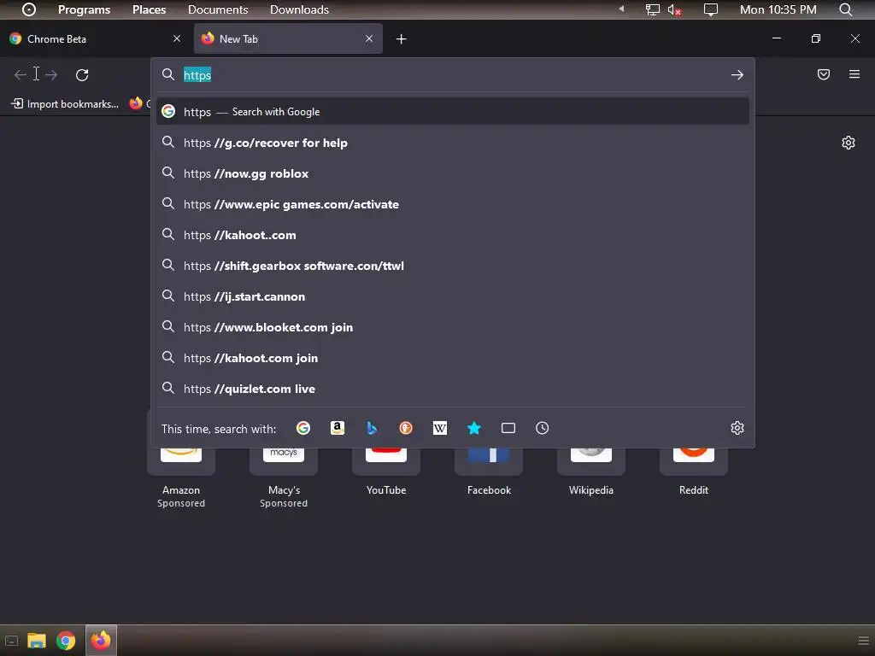Open the file manager on taskbar
Viewport: 875px width, 656px height.
(x=36, y=641)
